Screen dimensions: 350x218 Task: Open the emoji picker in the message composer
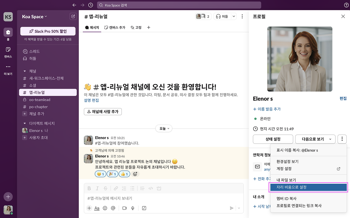tap(105, 208)
